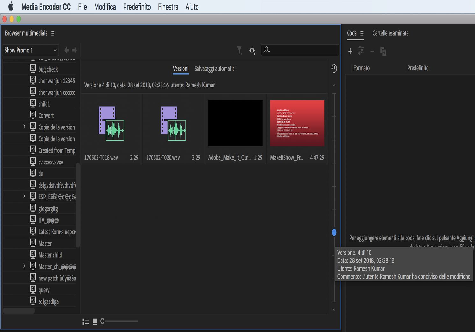Expand the Copie de la version tree item

[24, 126]
